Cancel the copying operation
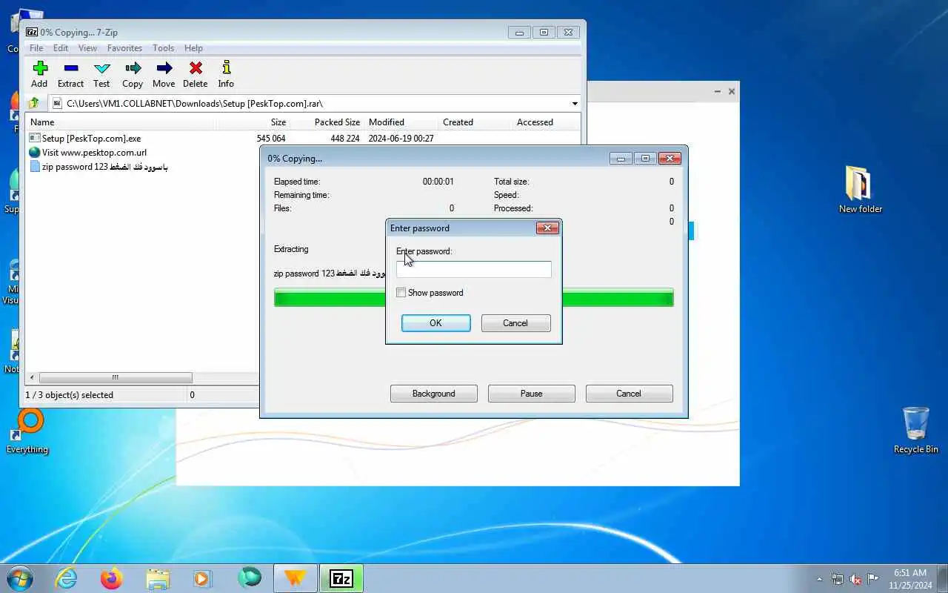The image size is (948, 593). [x=629, y=394]
